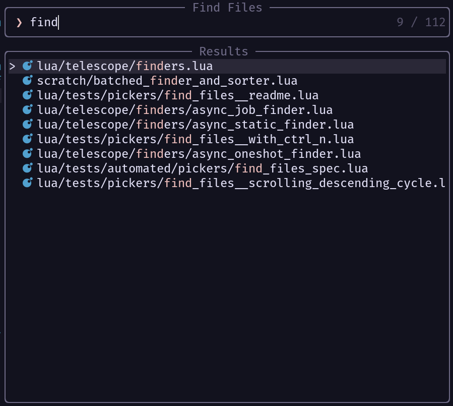The height and width of the screenshot is (406, 453).
Task: Select scratch/batched_finder_and_sorter.lua result
Action: pos(227,81)
